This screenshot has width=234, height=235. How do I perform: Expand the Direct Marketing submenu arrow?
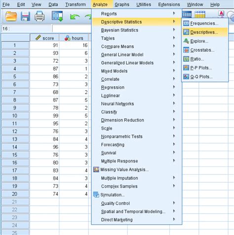[x=174, y=219]
